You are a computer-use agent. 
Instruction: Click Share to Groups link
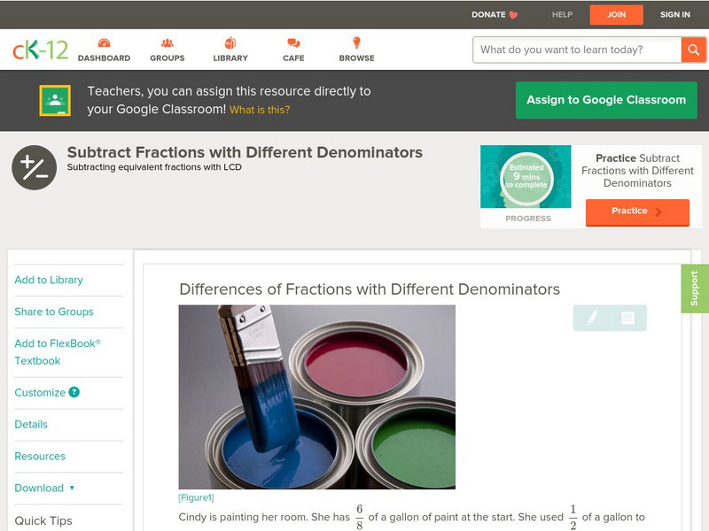[54, 312]
